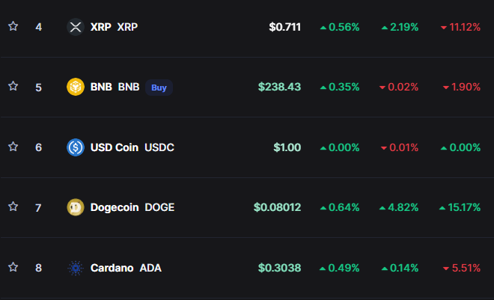The image size is (494, 300).
Task: Open the BNB name link
Action: pos(115,87)
